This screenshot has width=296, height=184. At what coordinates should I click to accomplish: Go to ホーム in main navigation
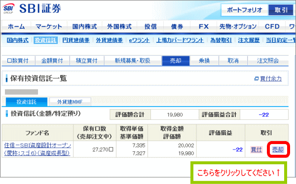point(16,27)
